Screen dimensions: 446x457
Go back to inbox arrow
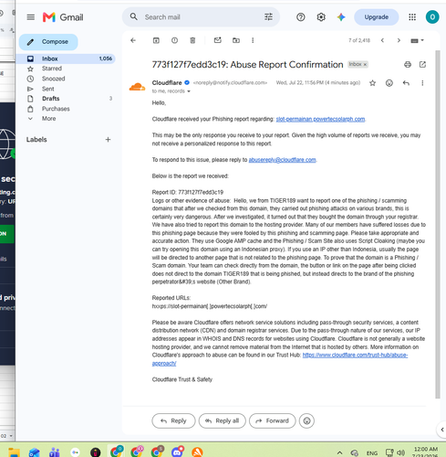tap(133, 40)
